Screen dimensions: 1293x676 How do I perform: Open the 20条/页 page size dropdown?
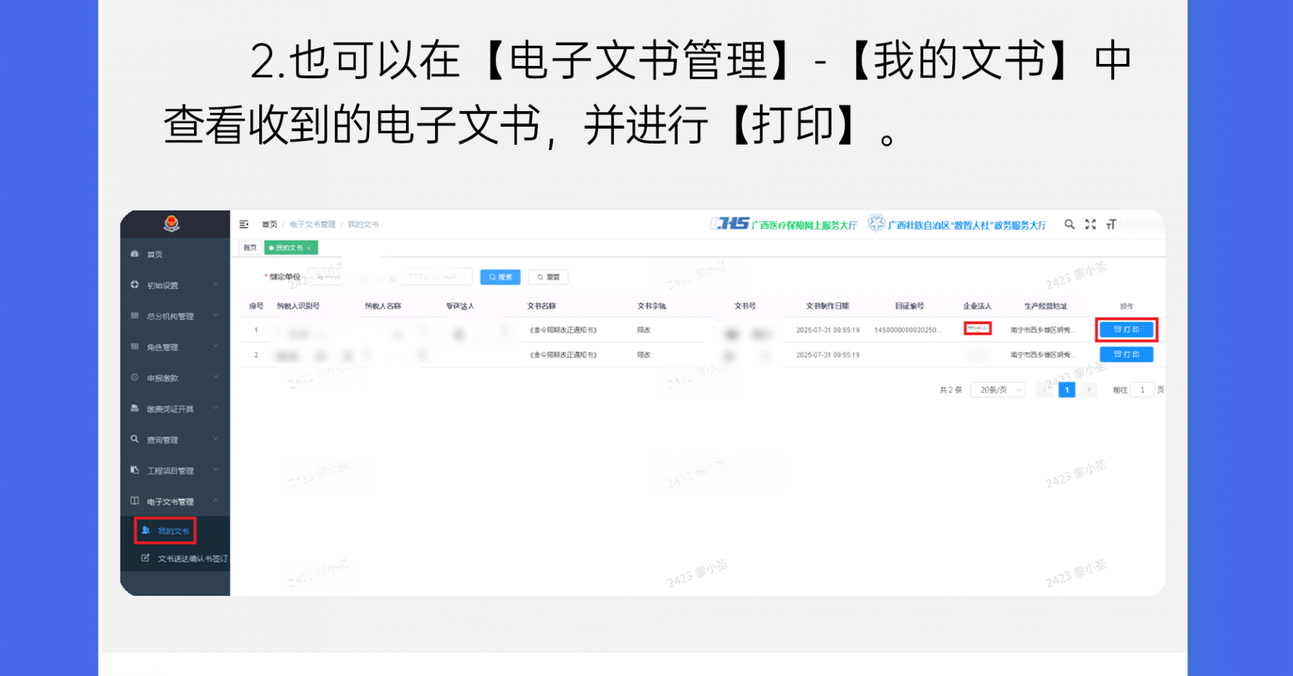coord(997,389)
